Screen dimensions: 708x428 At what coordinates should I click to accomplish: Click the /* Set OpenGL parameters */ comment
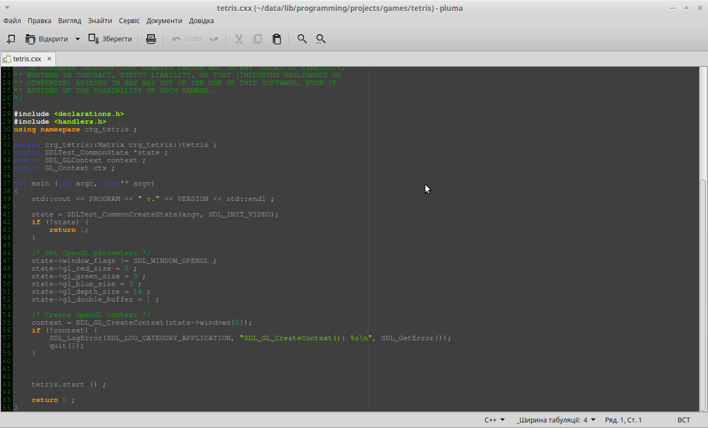coord(91,253)
